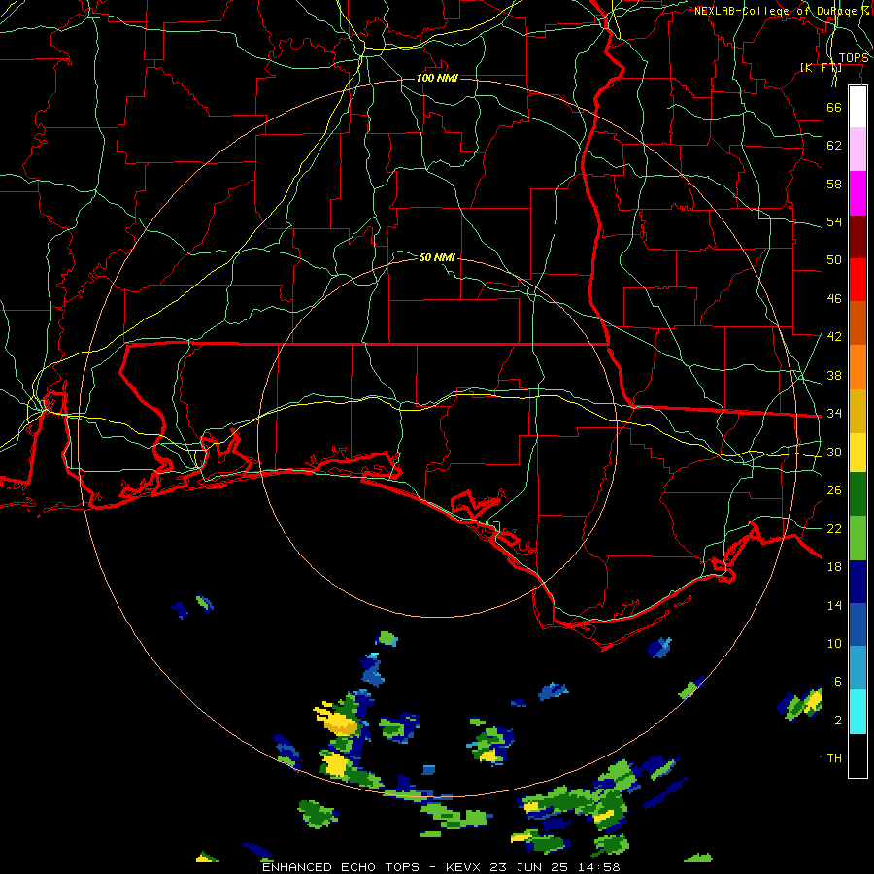Select the "46" legend value

click(x=834, y=298)
